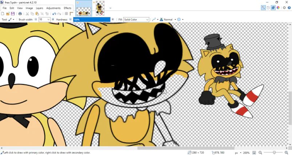
Task: Cut selection with the scissors icon
Action: click(27, 14)
